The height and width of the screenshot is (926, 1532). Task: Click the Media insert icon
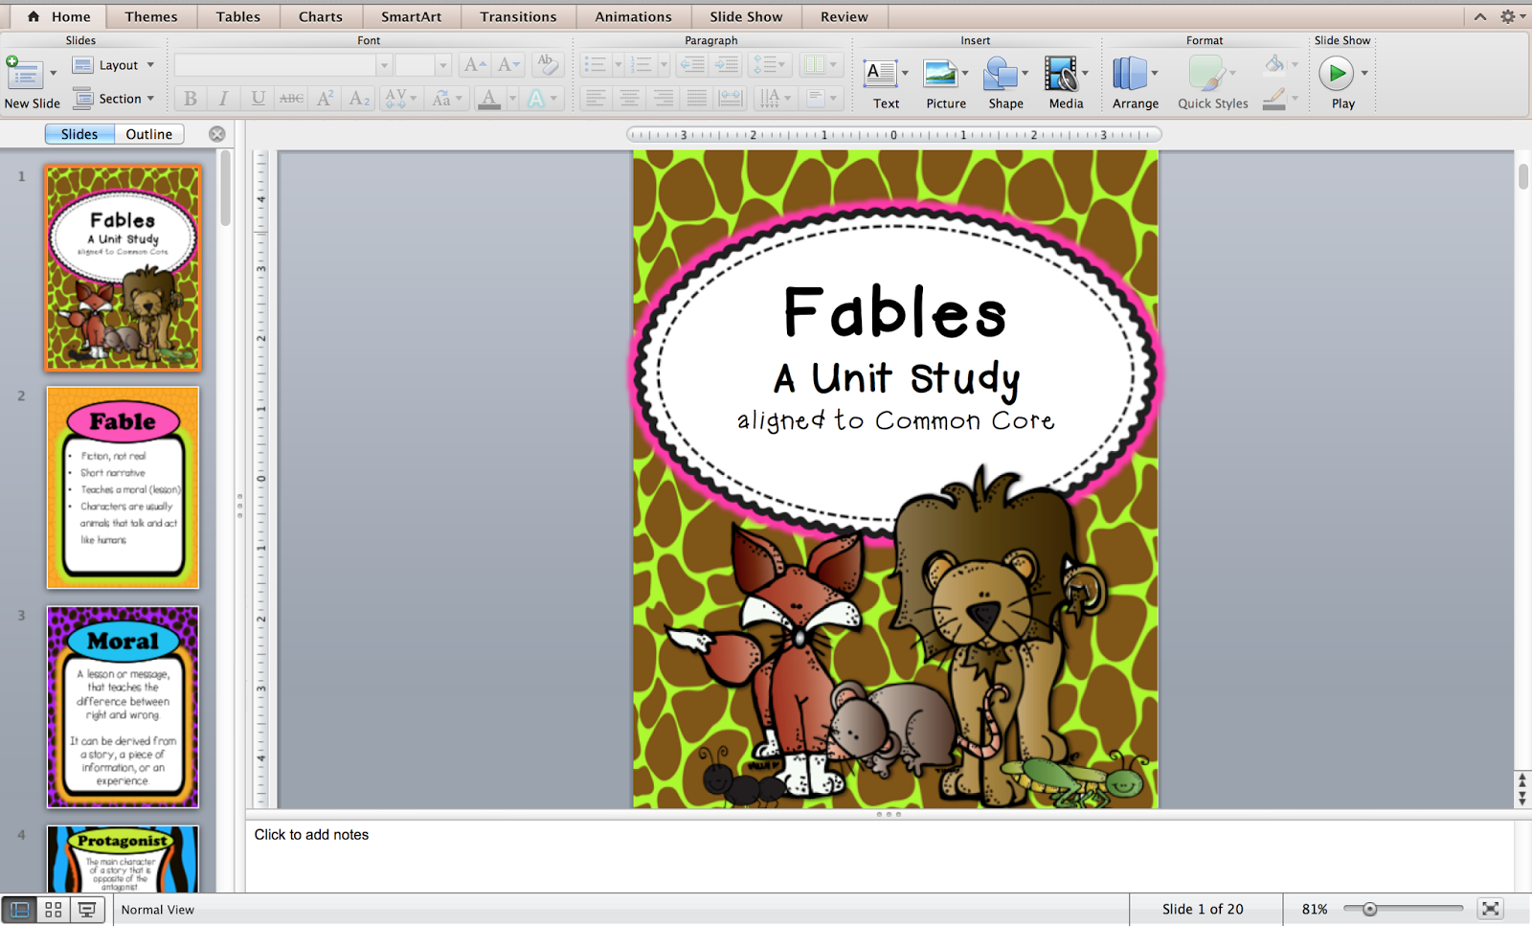pyautogui.click(x=1061, y=74)
